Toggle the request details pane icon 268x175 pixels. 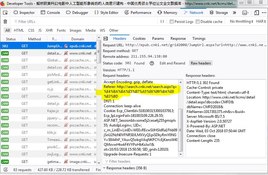pyautogui.click(x=106, y=39)
